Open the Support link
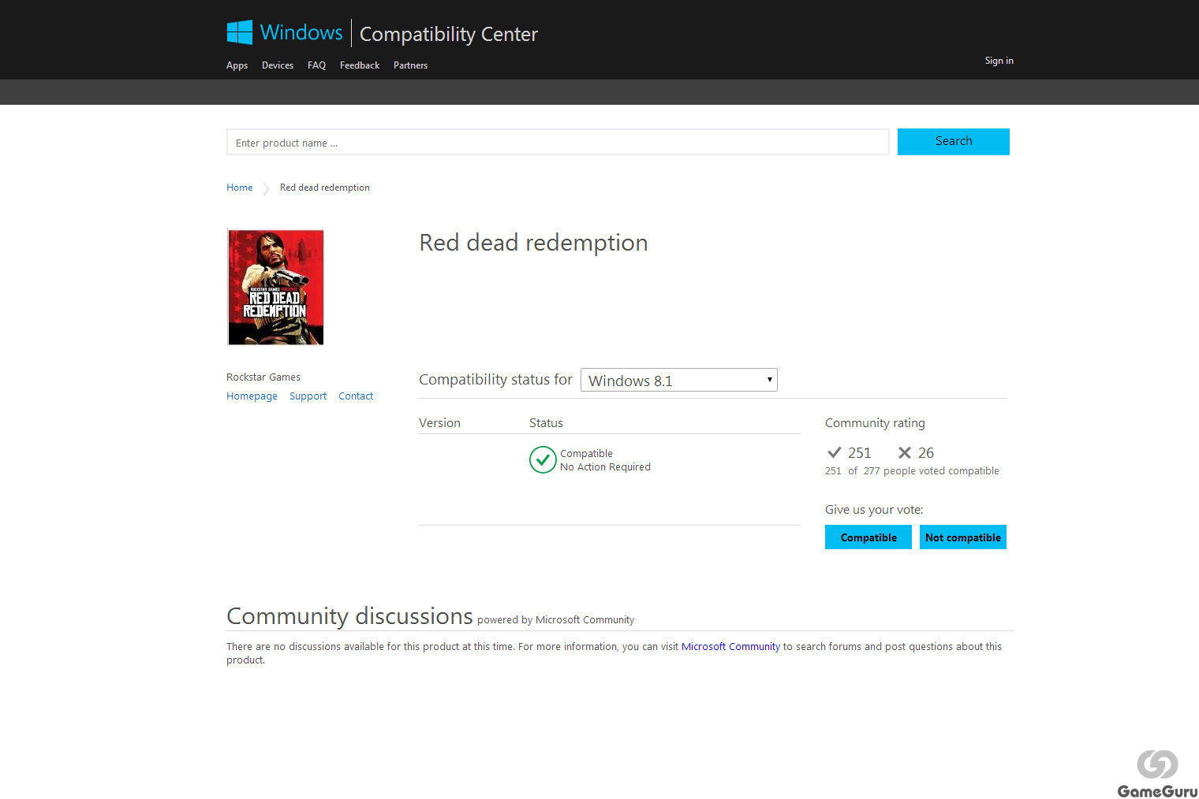The image size is (1199, 799). click(308, 396)
